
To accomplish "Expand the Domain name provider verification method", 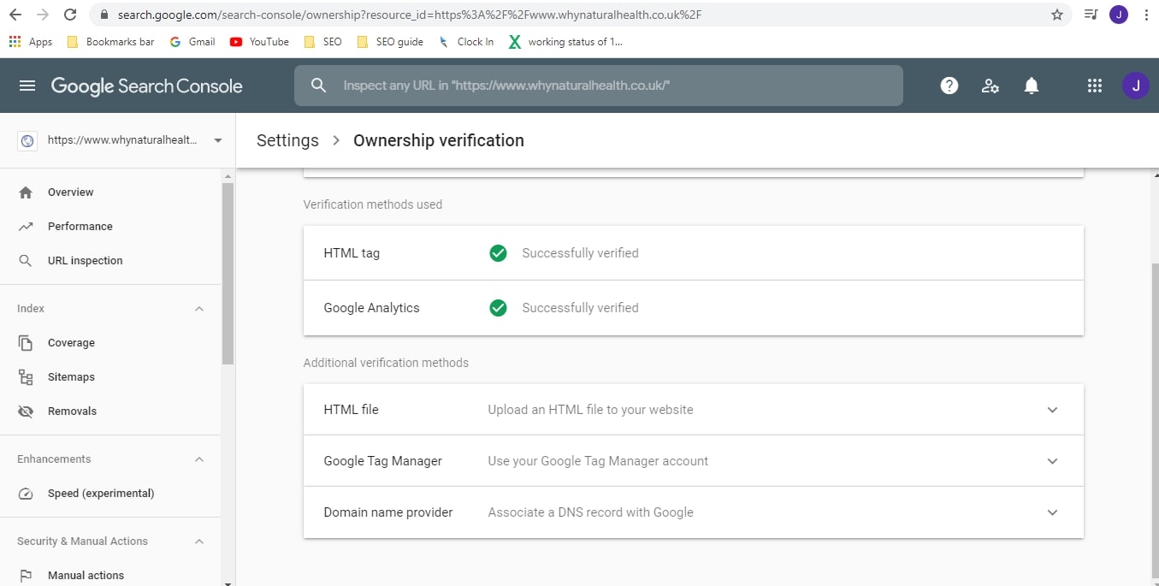I will 1052,512.
